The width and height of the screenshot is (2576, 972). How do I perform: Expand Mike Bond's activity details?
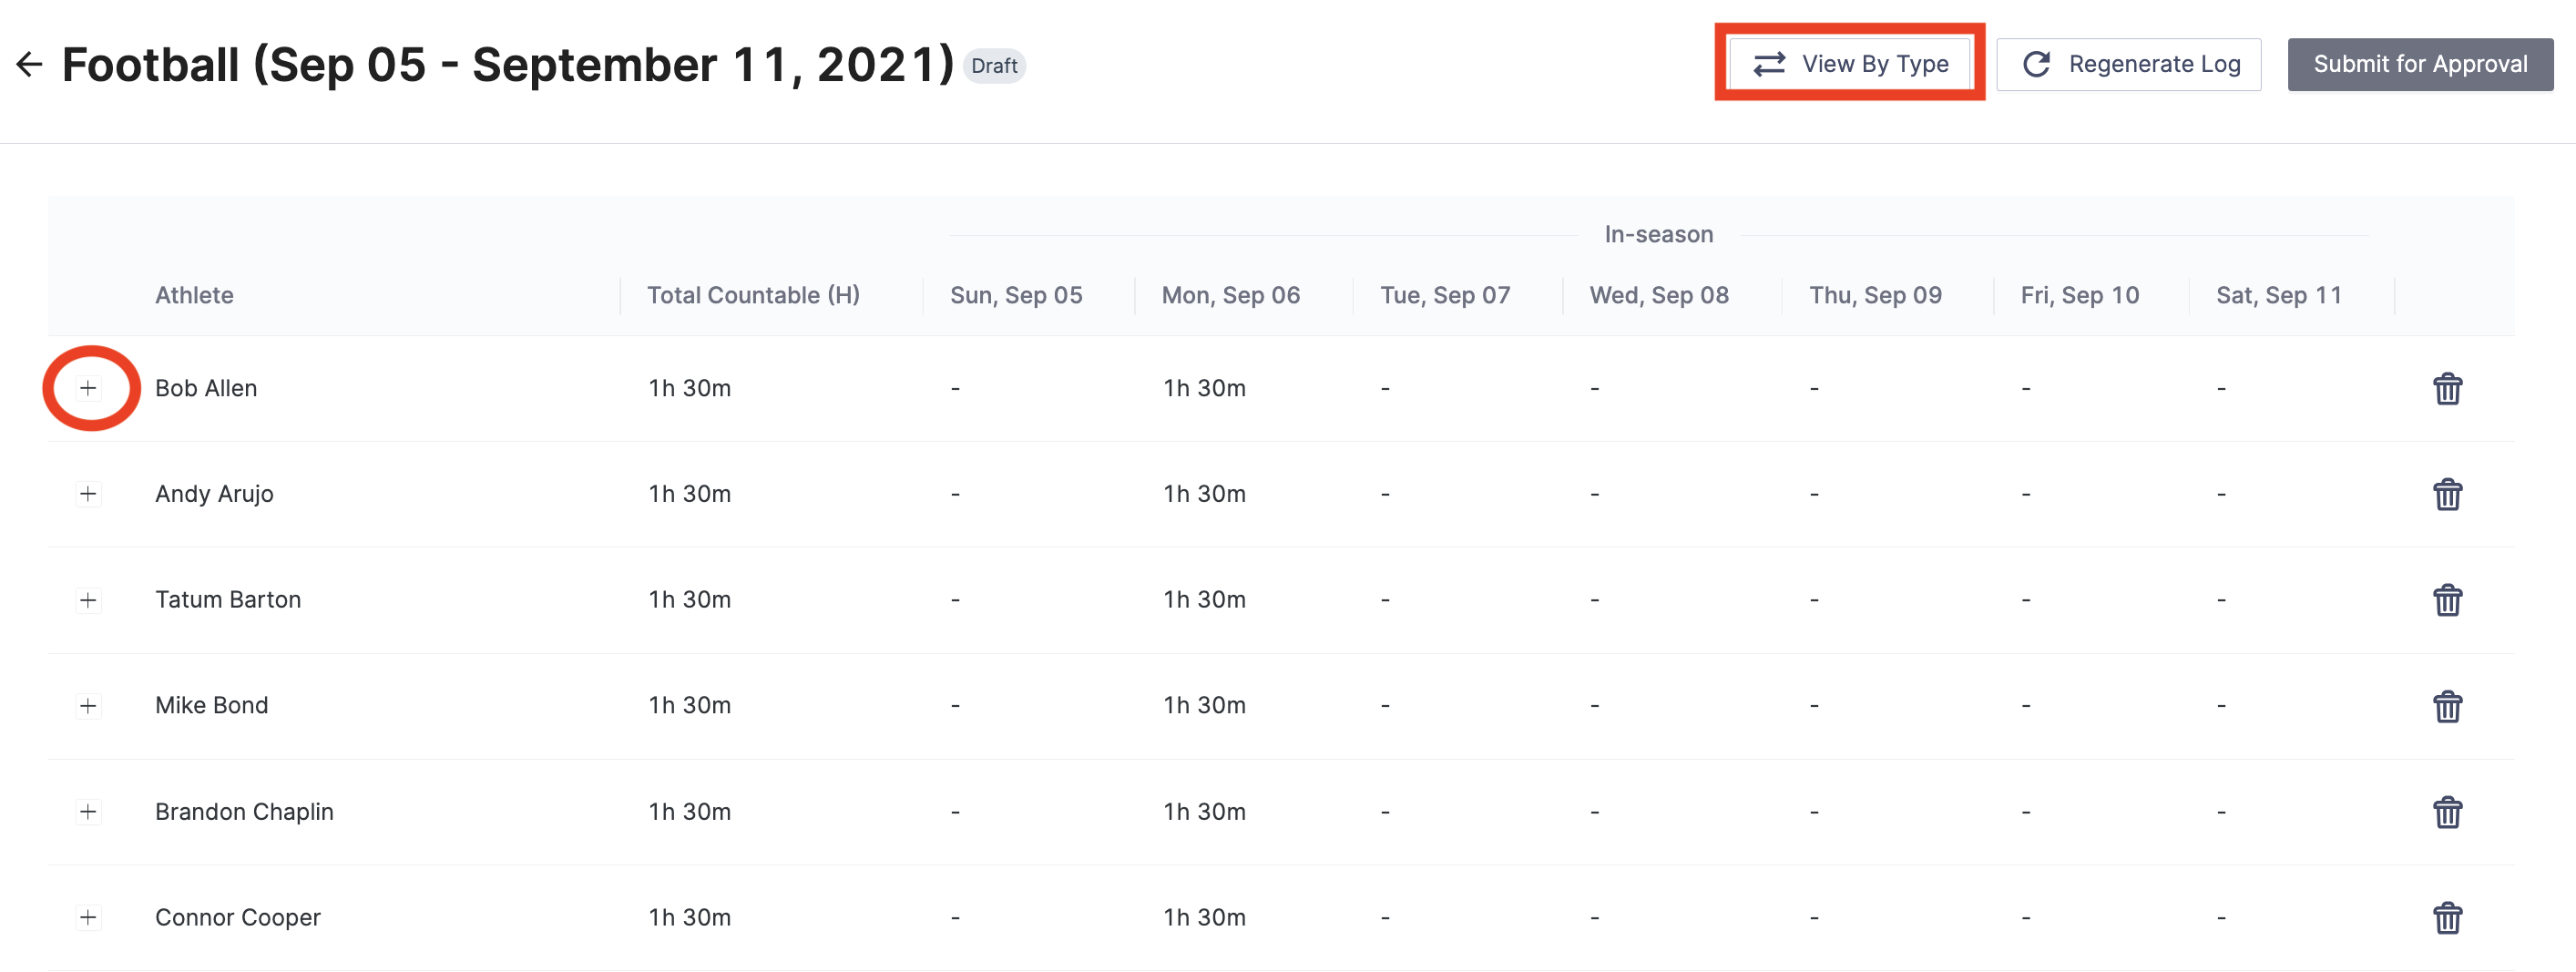tap(89, 706)
